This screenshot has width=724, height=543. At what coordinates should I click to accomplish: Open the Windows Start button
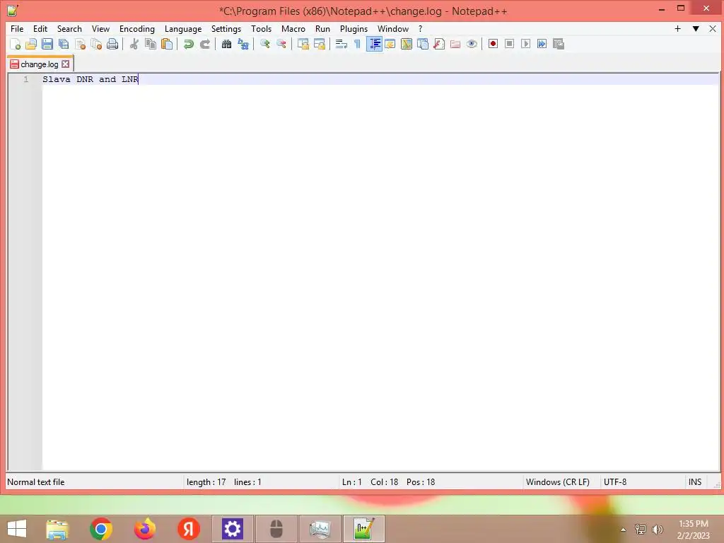pos(17,529)
